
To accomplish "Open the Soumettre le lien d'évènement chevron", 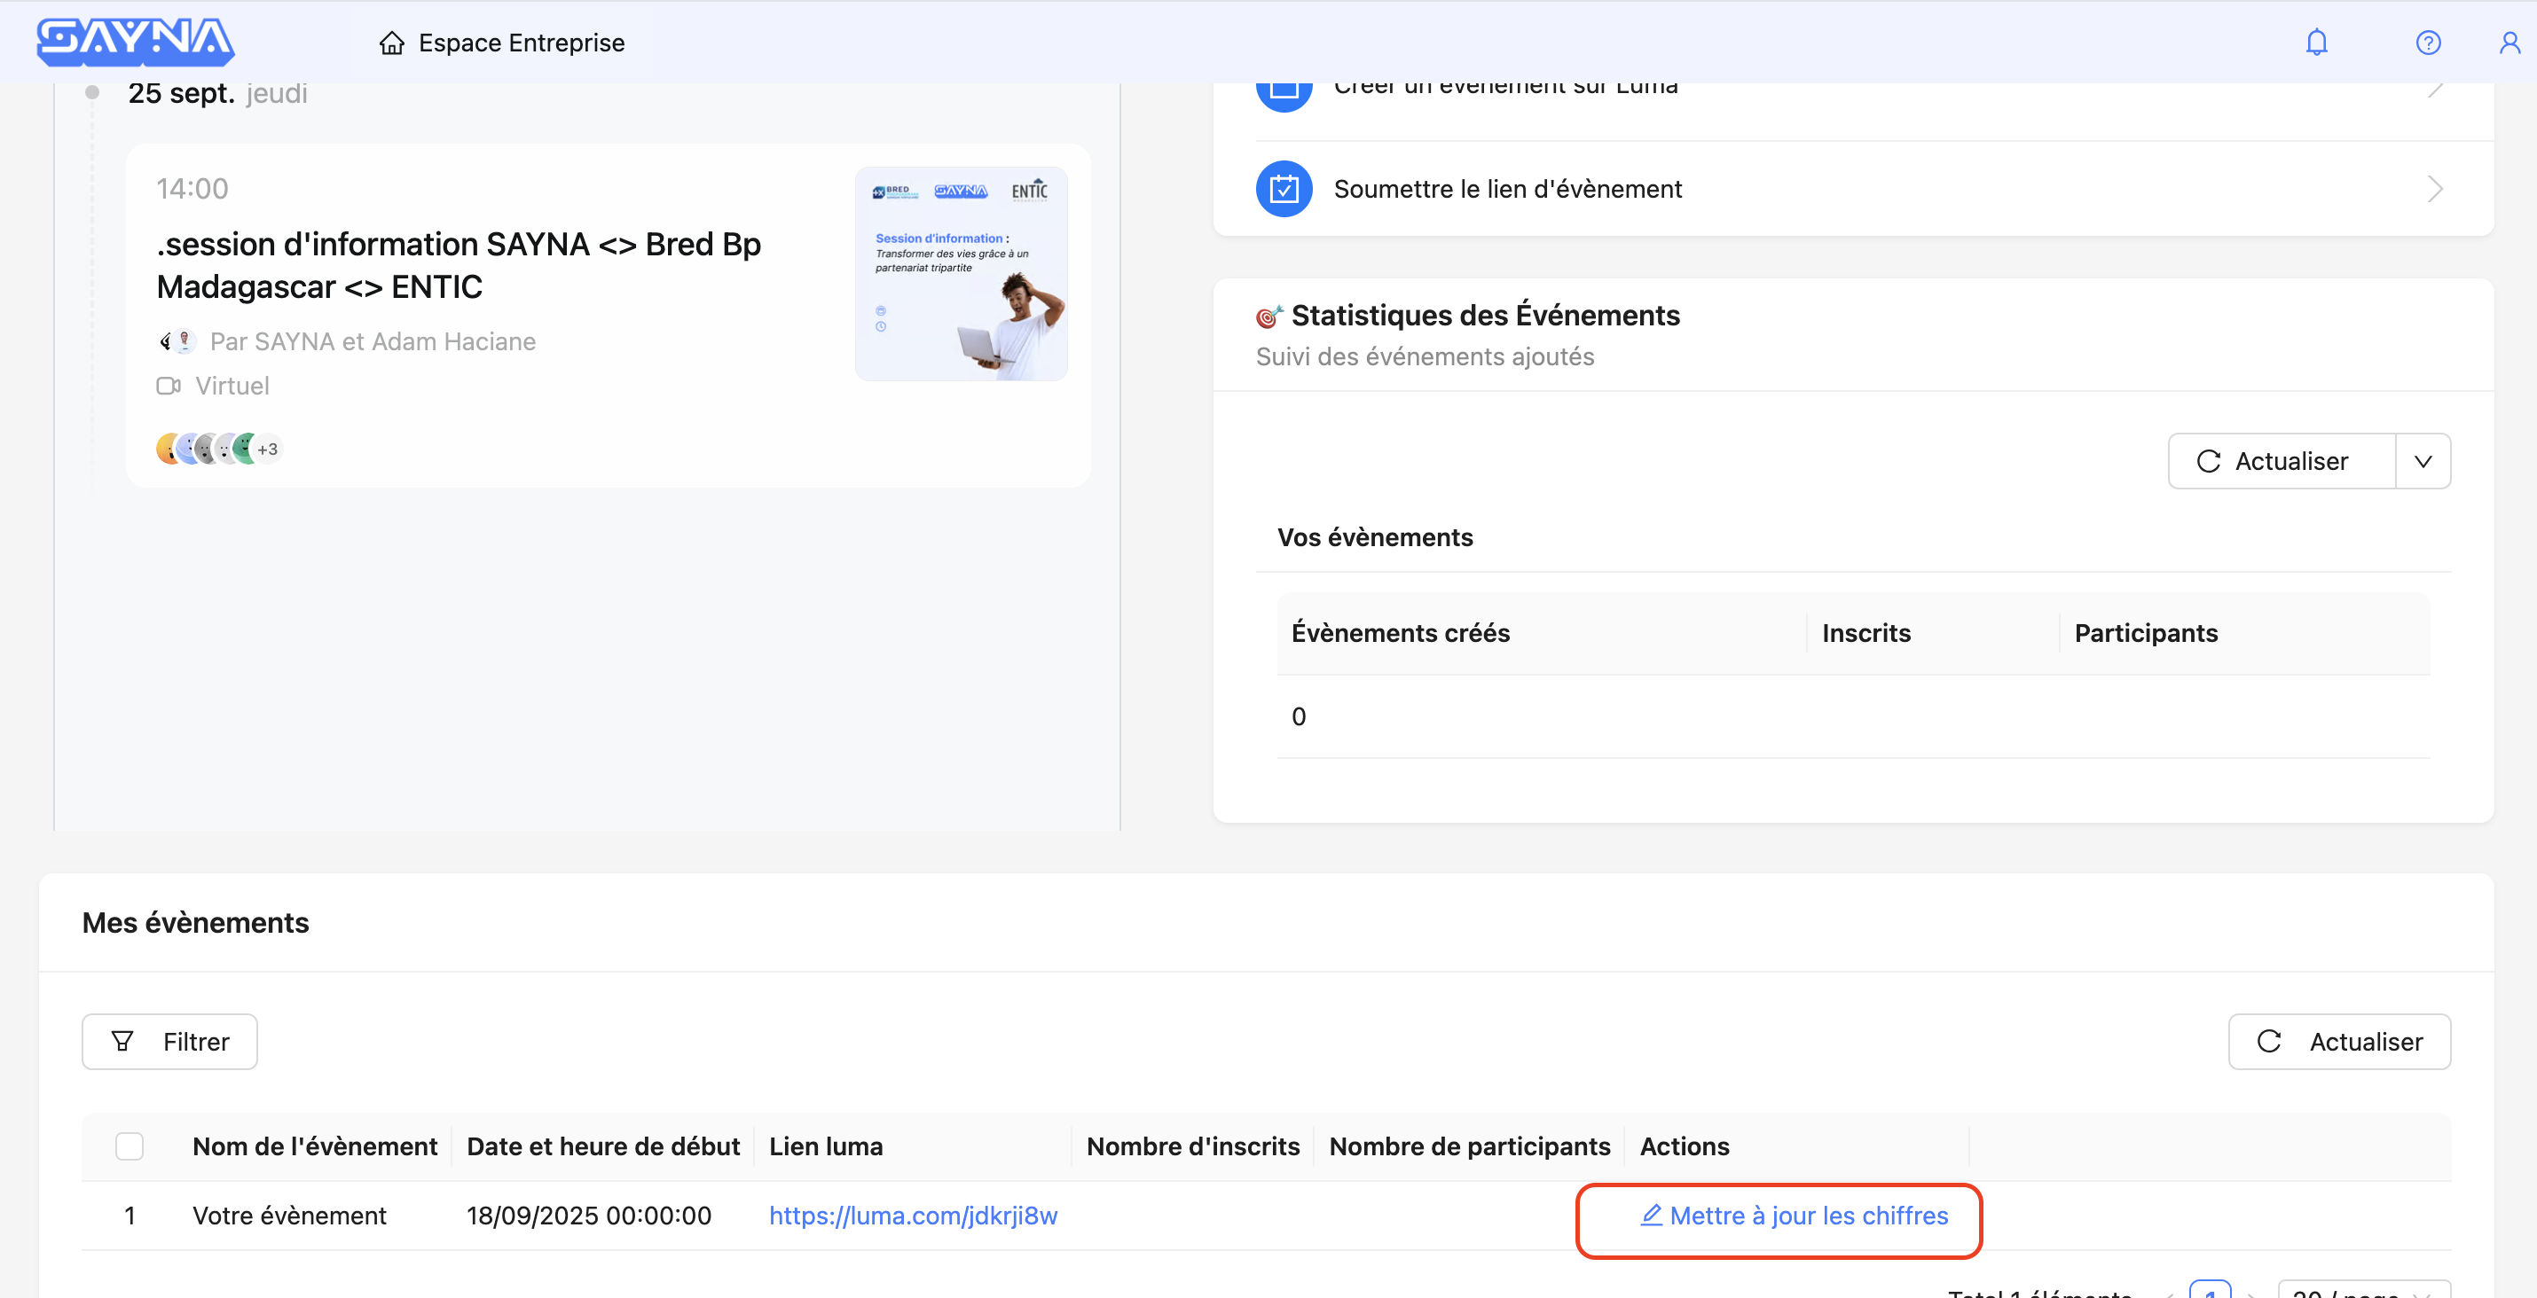I will [x=2435, y=188].
